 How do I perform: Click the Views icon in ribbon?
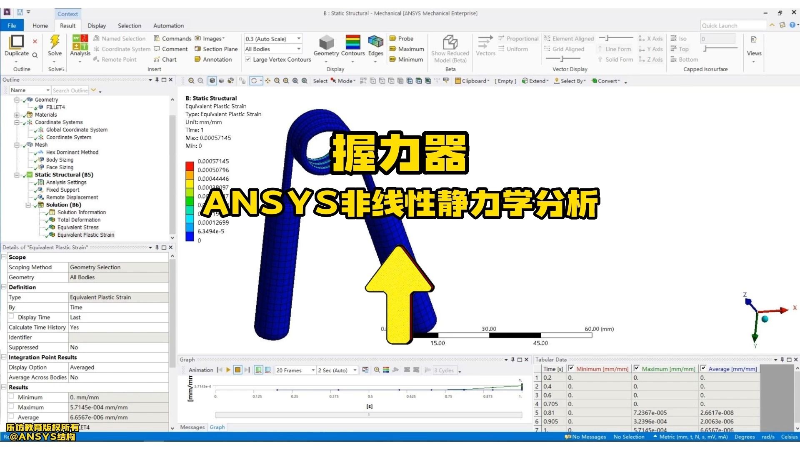(x=754, y=40)
